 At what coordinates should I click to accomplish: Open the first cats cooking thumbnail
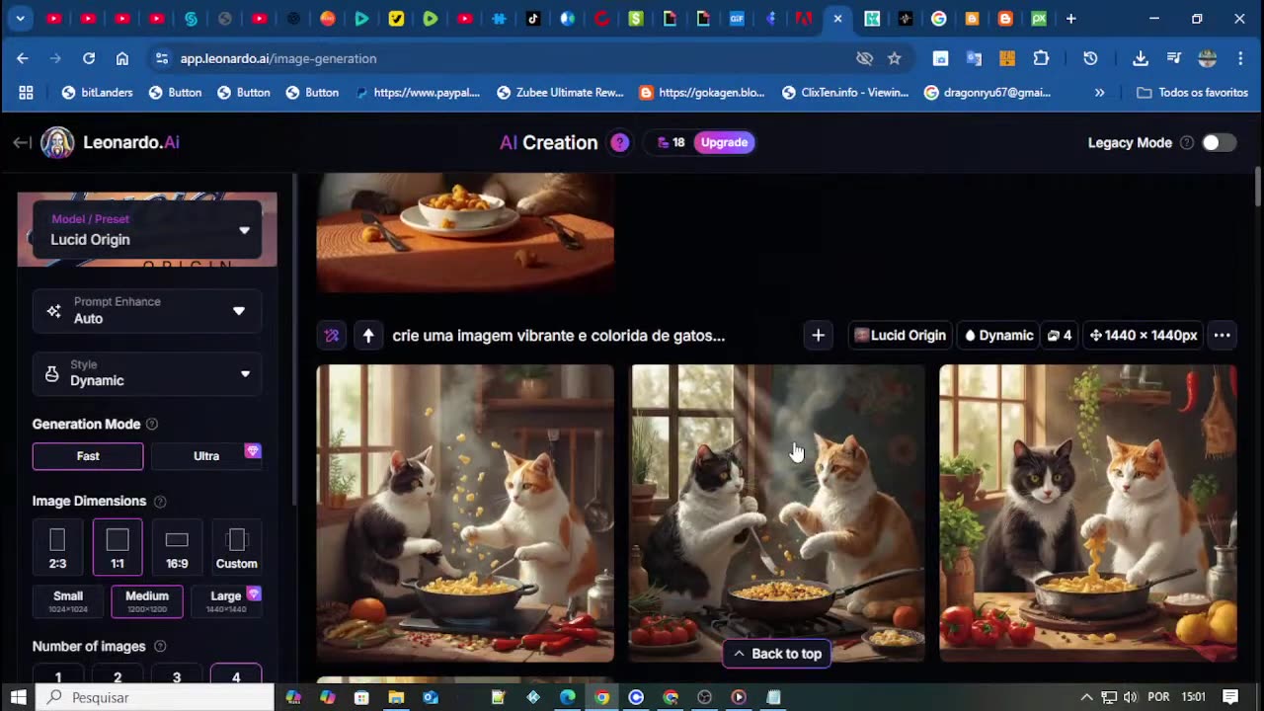point(465,513)
